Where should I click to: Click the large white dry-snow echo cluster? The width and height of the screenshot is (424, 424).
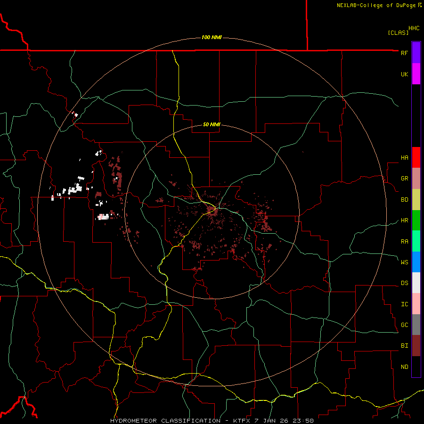pos(75,189)
